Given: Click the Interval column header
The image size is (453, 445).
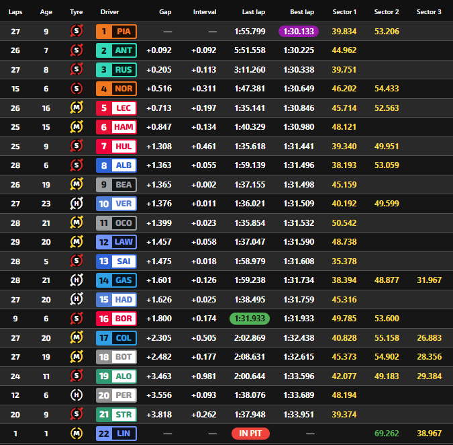Looking at the screenshot, I should [205, 12].
